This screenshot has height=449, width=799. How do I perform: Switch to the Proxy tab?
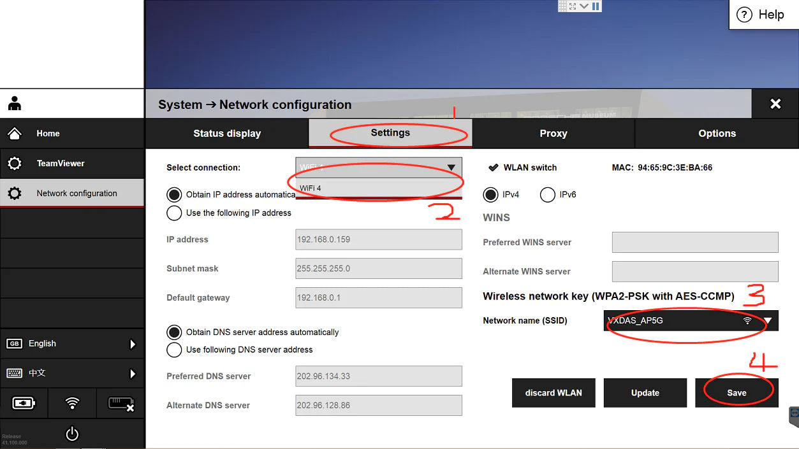pos(553,134)
